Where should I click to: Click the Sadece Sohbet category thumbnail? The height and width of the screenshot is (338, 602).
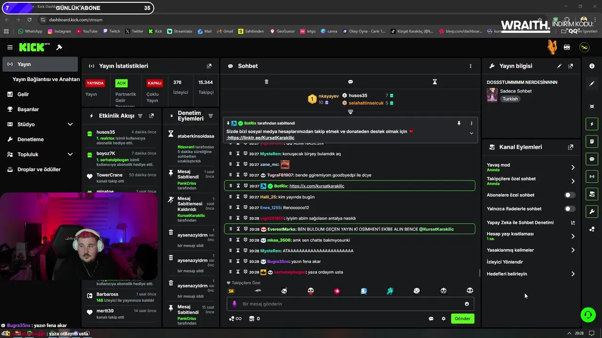pos(492,95)
